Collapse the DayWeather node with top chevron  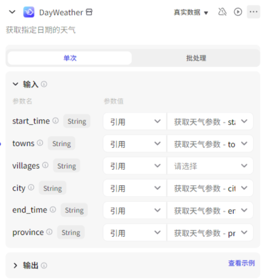12,12
